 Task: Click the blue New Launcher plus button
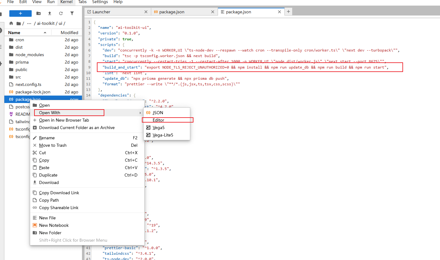pyautogui.click(x=20, y=13)
